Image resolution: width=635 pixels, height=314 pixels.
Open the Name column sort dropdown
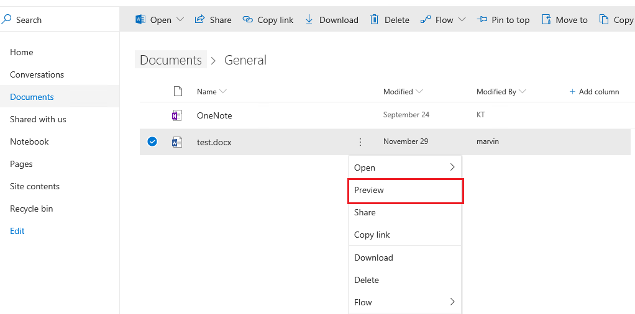(222, 92)
